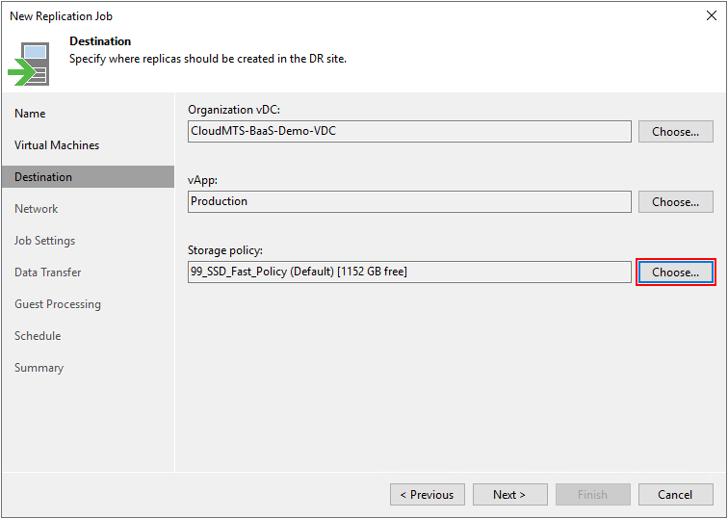Switch to Data Transfer step
This screenshot has width=728, height=519.
click(x=48, y=272)
